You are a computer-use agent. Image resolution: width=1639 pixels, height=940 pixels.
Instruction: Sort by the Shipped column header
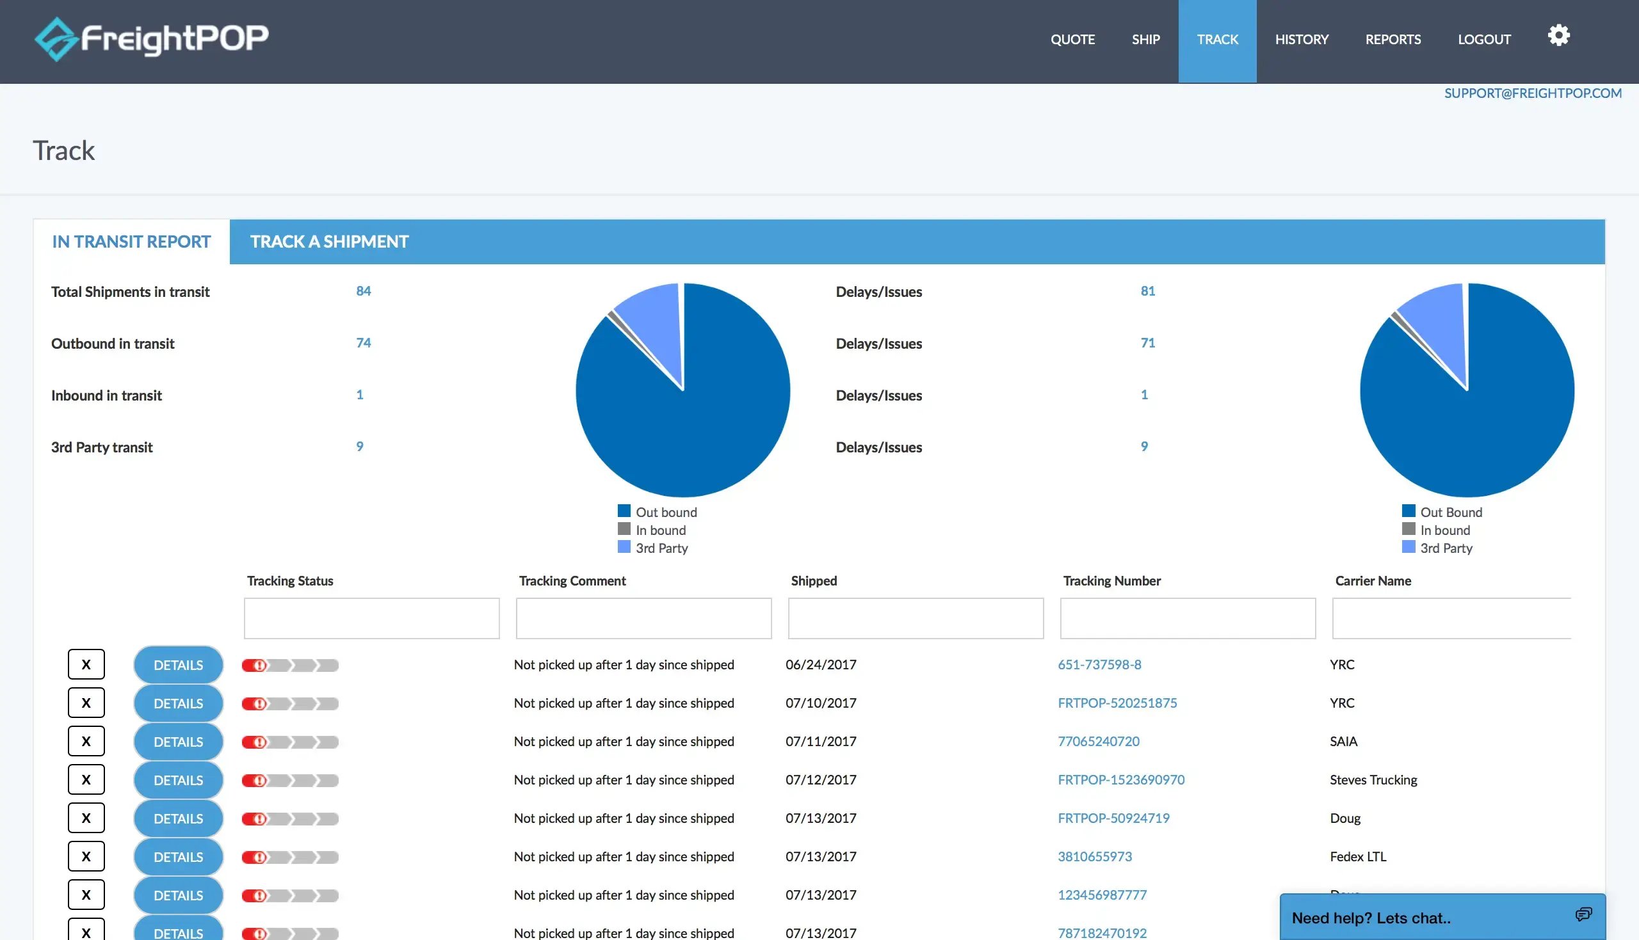(x=814, y=581)
